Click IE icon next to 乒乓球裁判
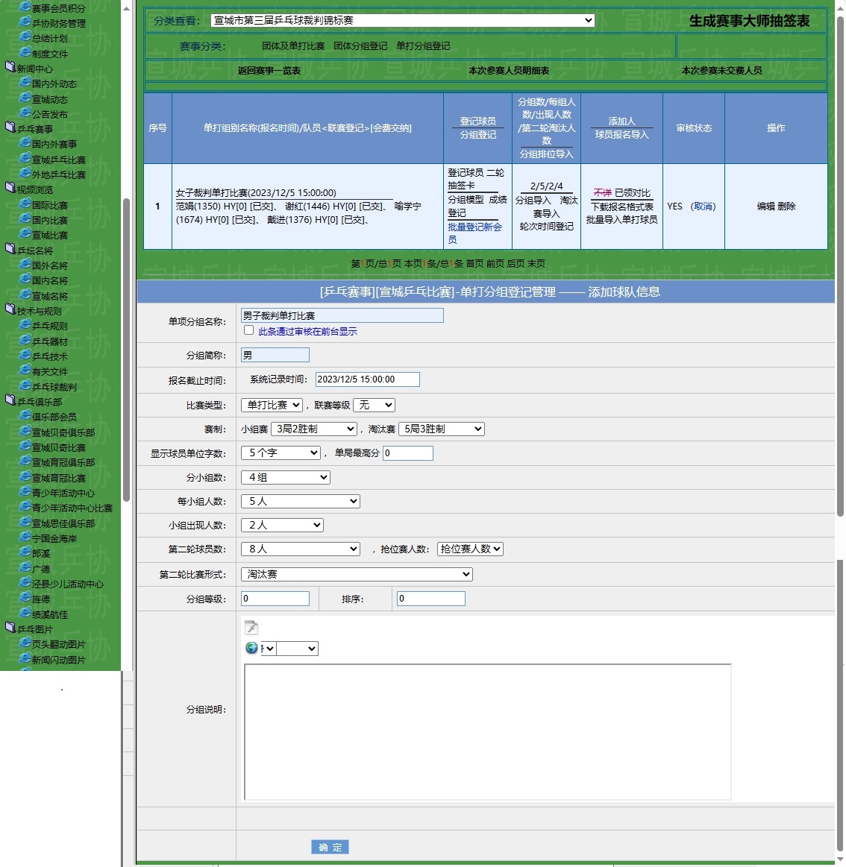 pos(25,386)
